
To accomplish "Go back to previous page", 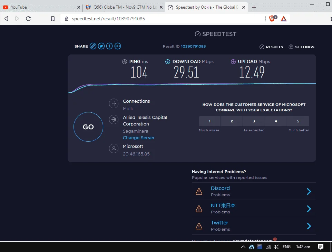I will (6, 19).
